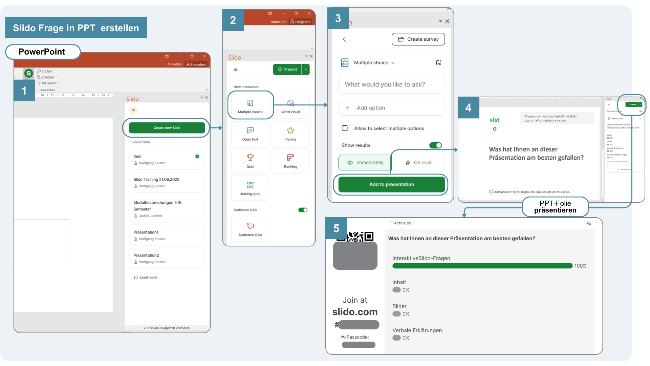Select On click results option
This screenshot has height=366, width=650.
point(418,163)
